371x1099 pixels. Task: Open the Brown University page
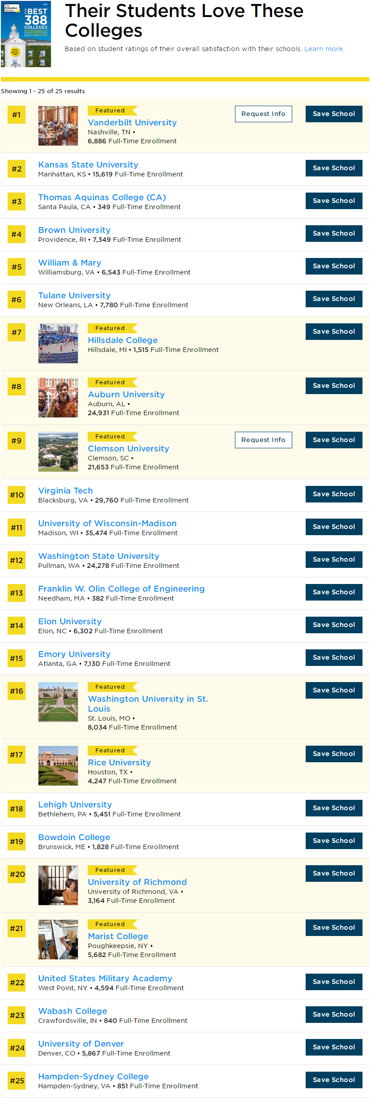74,230
